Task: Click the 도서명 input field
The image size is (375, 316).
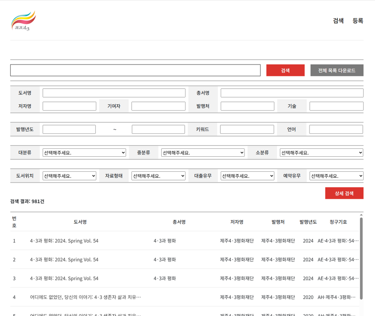Action: point(114,93)
